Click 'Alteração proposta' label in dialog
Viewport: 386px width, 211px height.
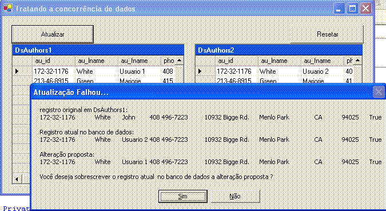pyautogui.click(x=67, y=154)
